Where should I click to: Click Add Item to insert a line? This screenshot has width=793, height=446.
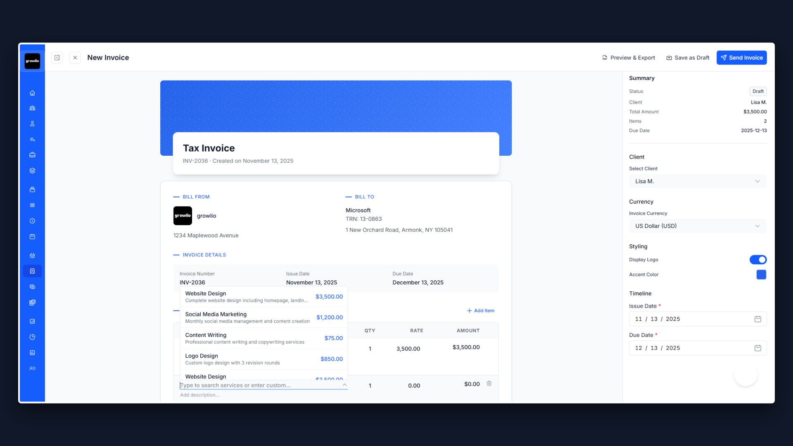(x=480, y=310)
